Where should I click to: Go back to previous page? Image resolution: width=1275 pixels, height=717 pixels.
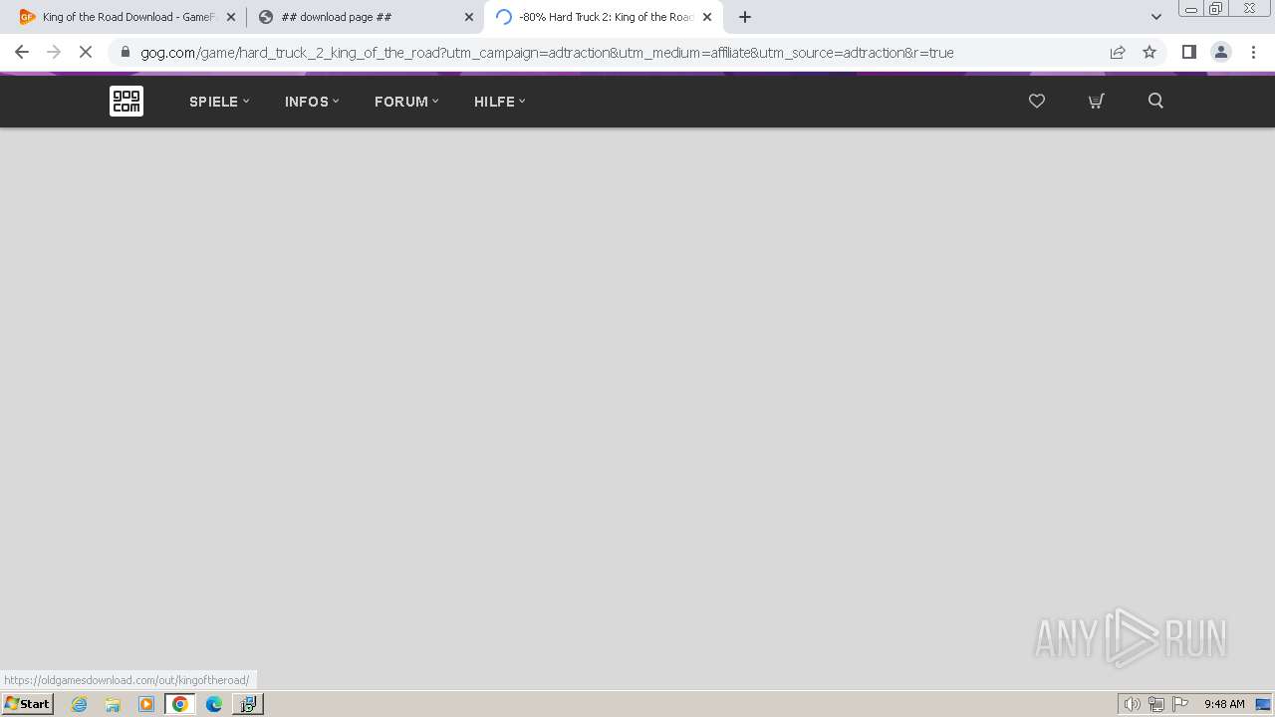[22, 52]
